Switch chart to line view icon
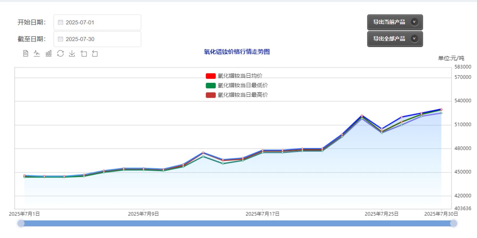Screen dimensions: 477x238 [37, 53]
